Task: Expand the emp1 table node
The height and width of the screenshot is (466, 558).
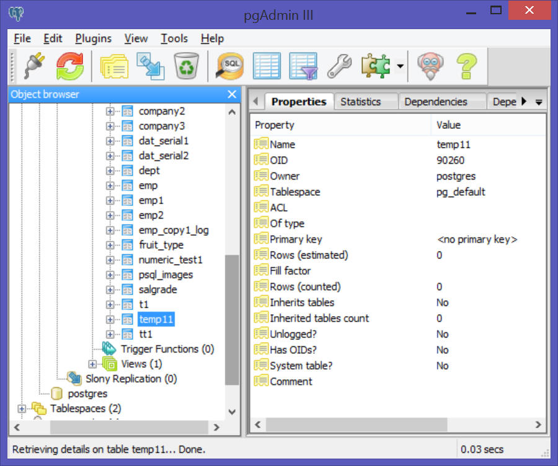Action: coord(110,201)
